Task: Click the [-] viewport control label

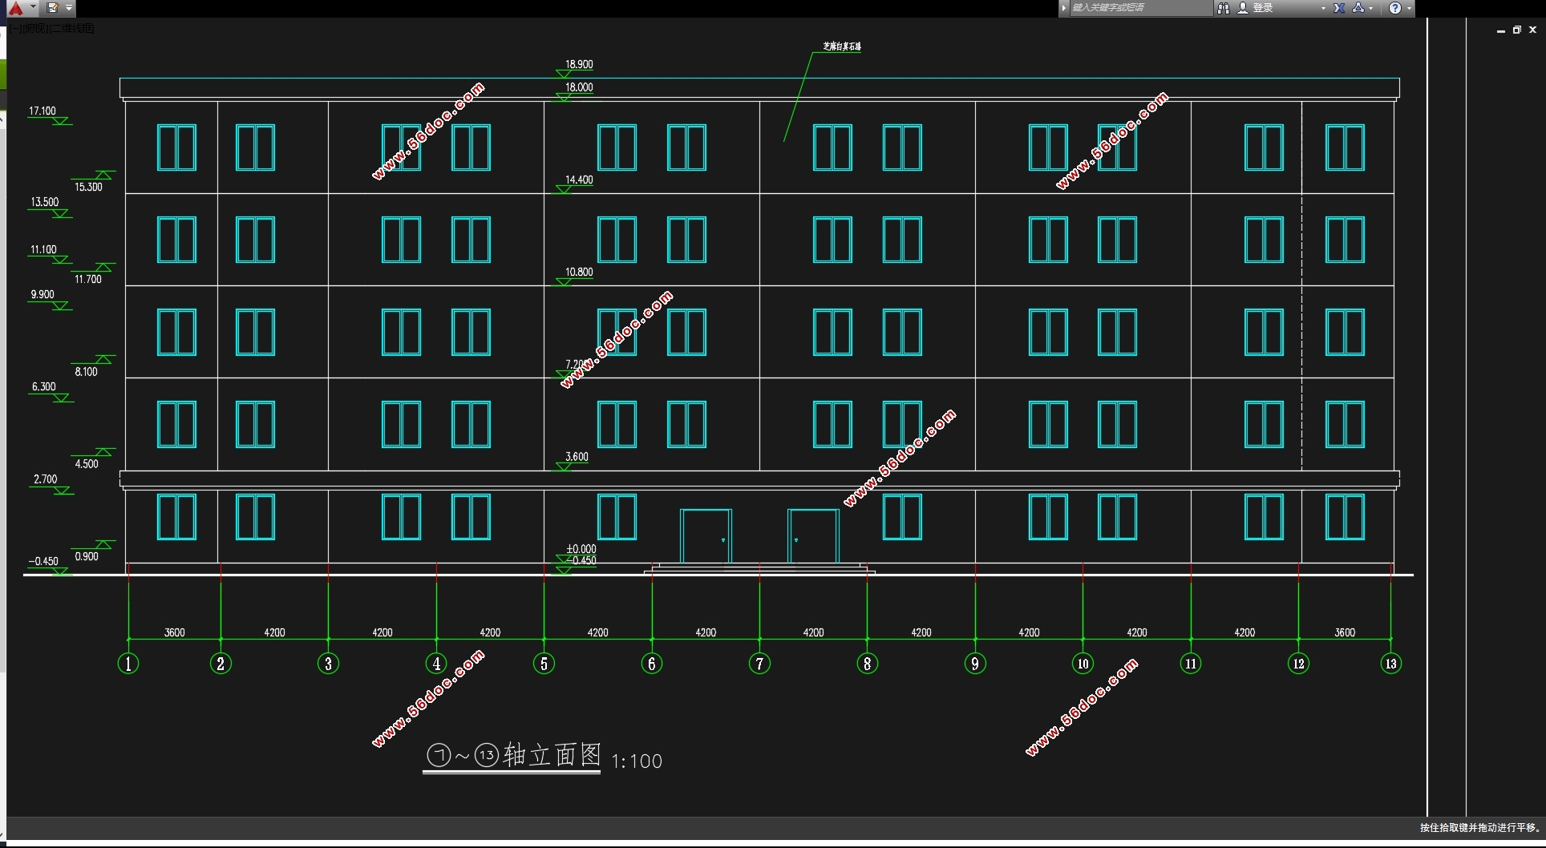Action: pyautogui.click(x=16, y=28)
